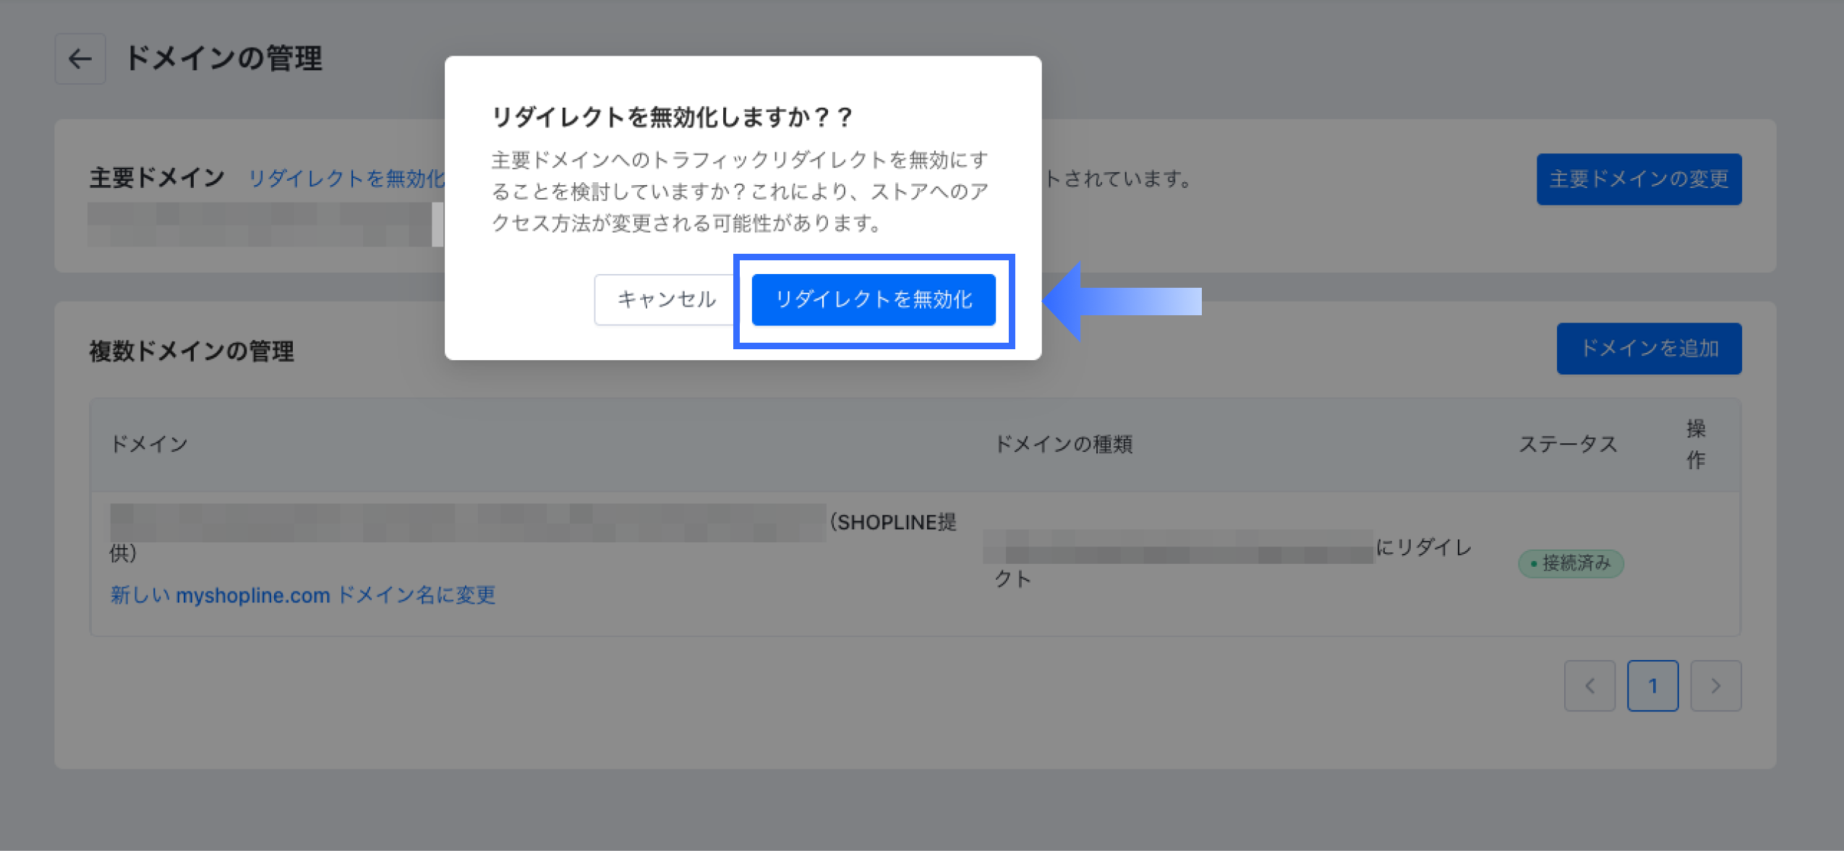Cancel the dialog with キャンセル button
Image resolution: width=1844 pixels, height=851 pixels.
point(666,299)
